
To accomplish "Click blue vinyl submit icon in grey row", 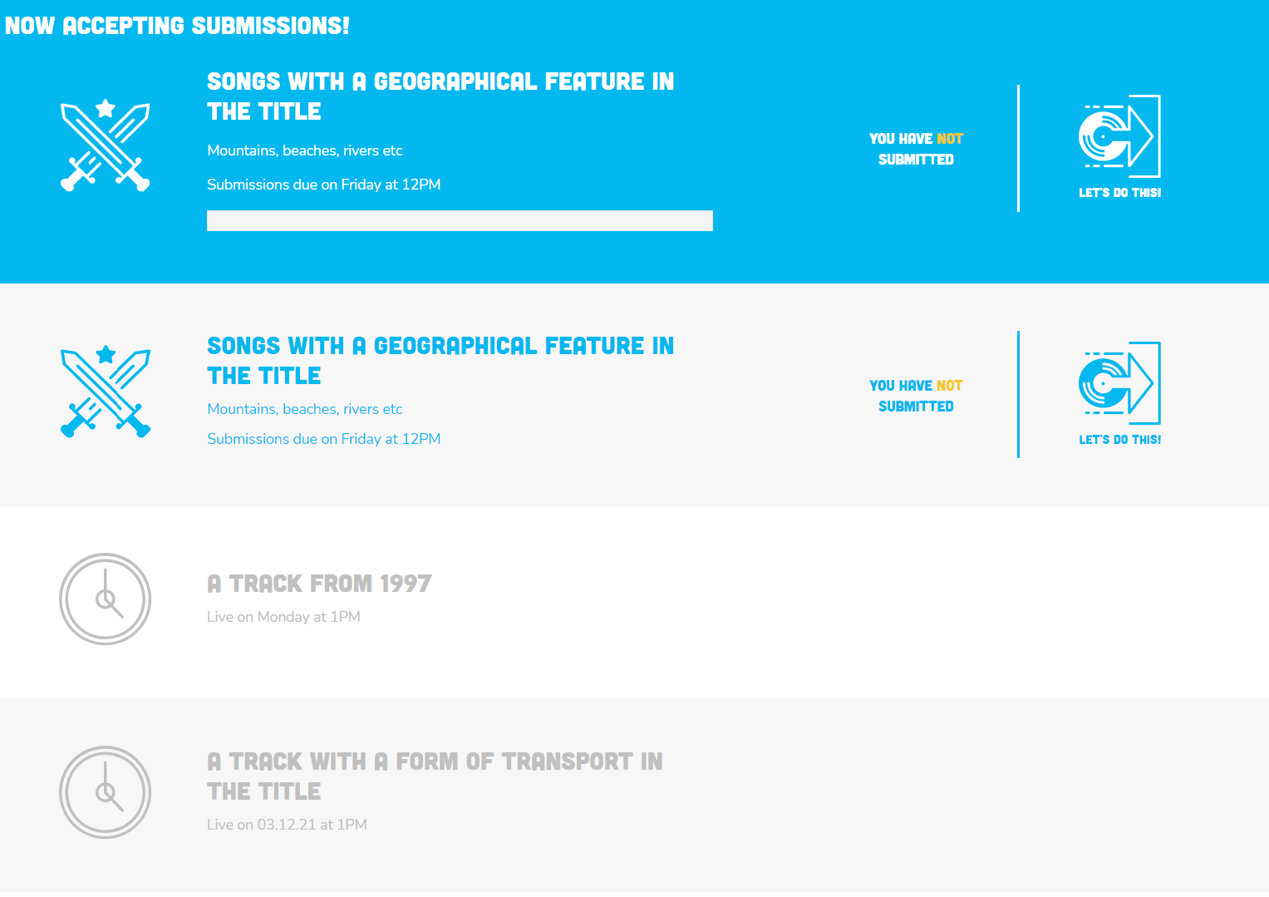I will click(1119, 383).
